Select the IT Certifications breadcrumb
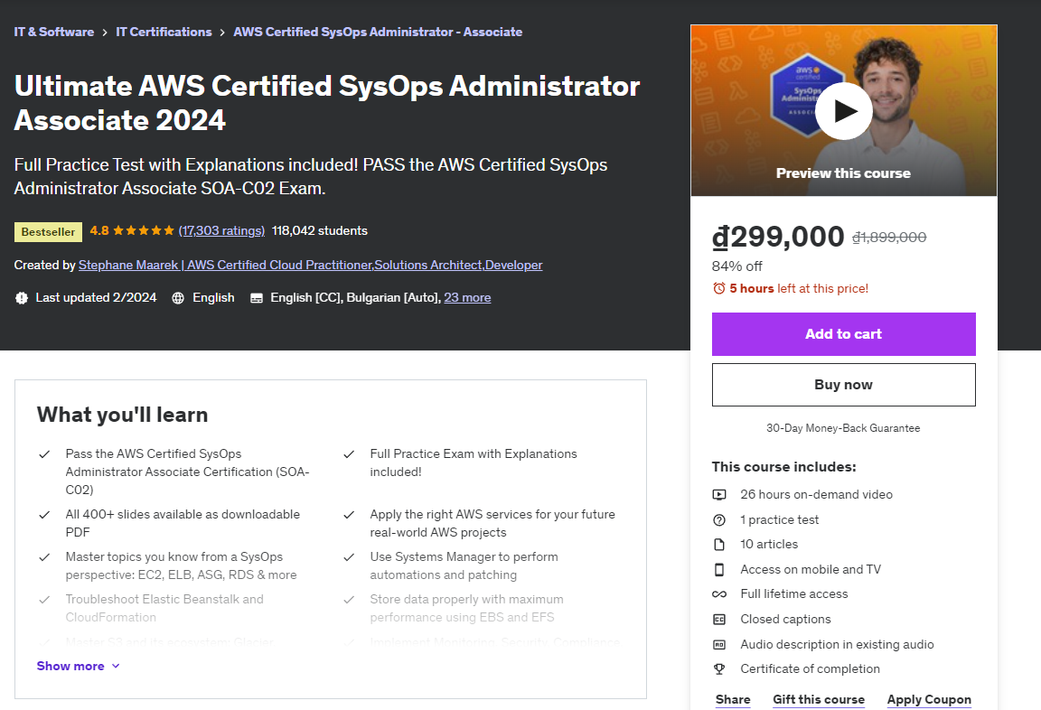 point(164,32)
